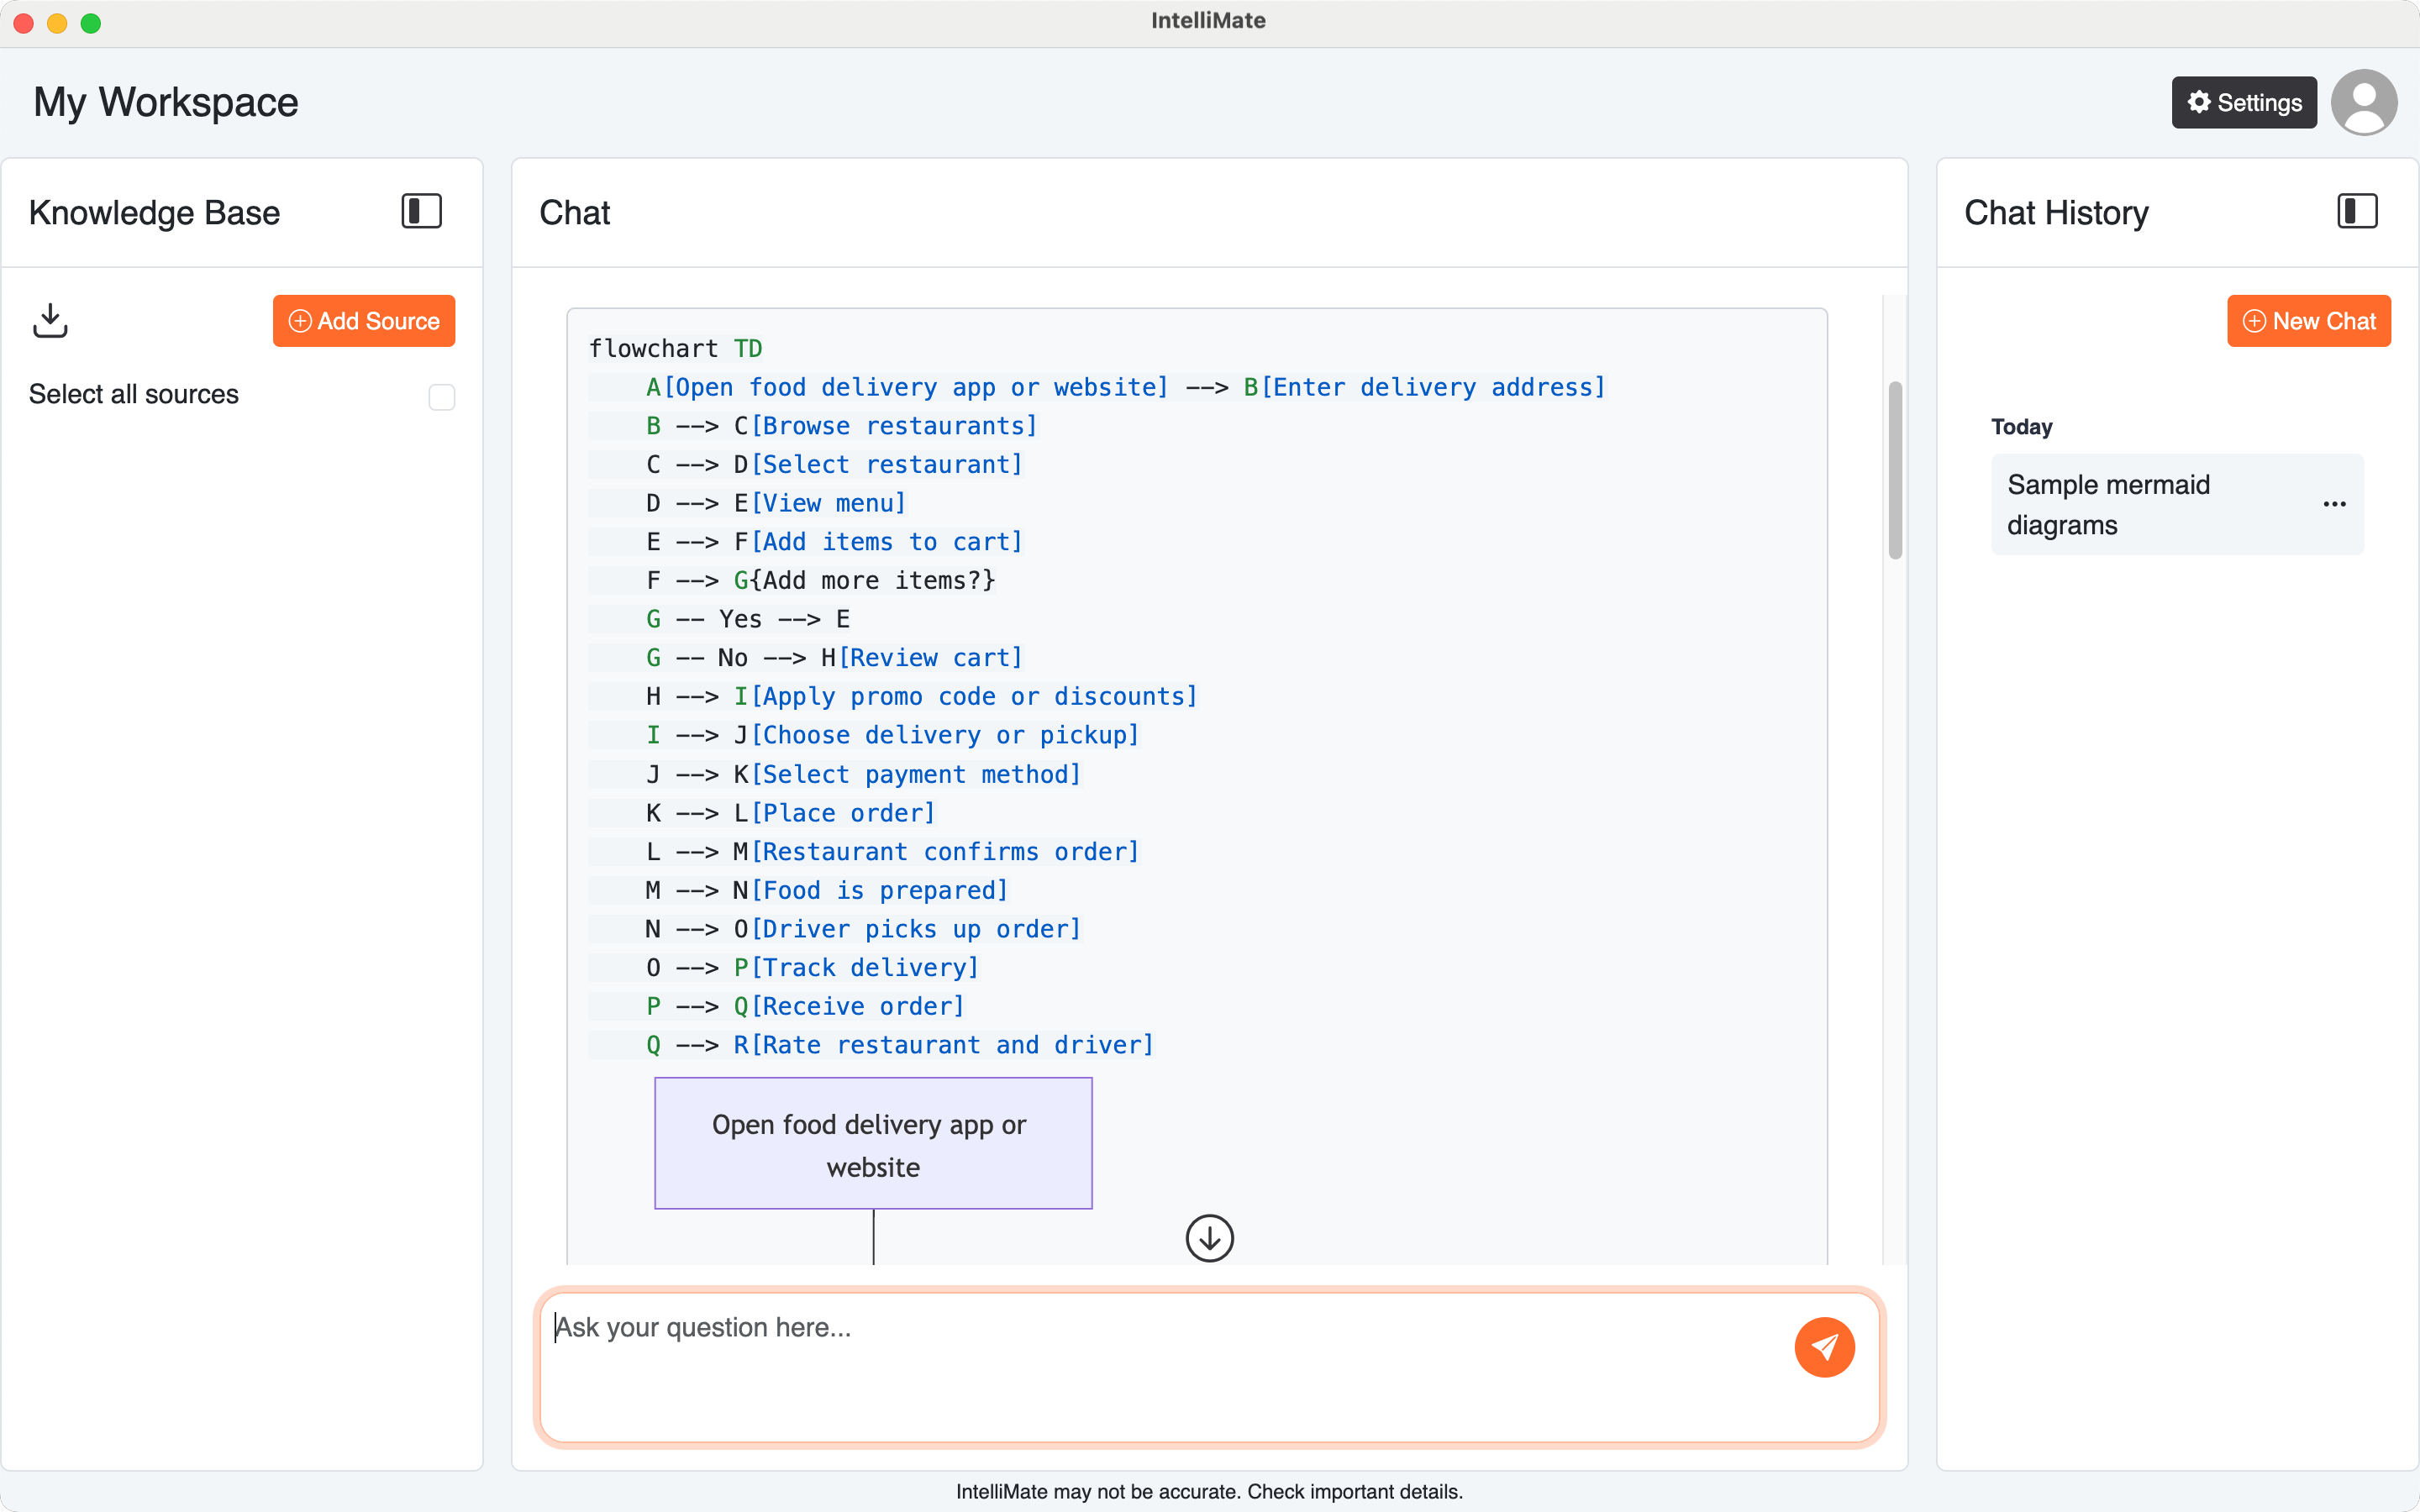Click the Rate restaurant and driver line

point(900,1045)
